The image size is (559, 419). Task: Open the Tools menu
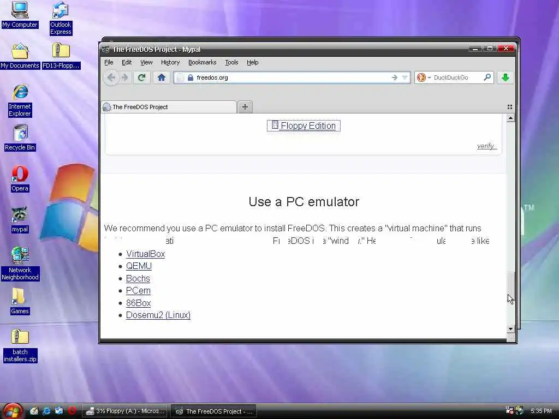click(231, 62)
